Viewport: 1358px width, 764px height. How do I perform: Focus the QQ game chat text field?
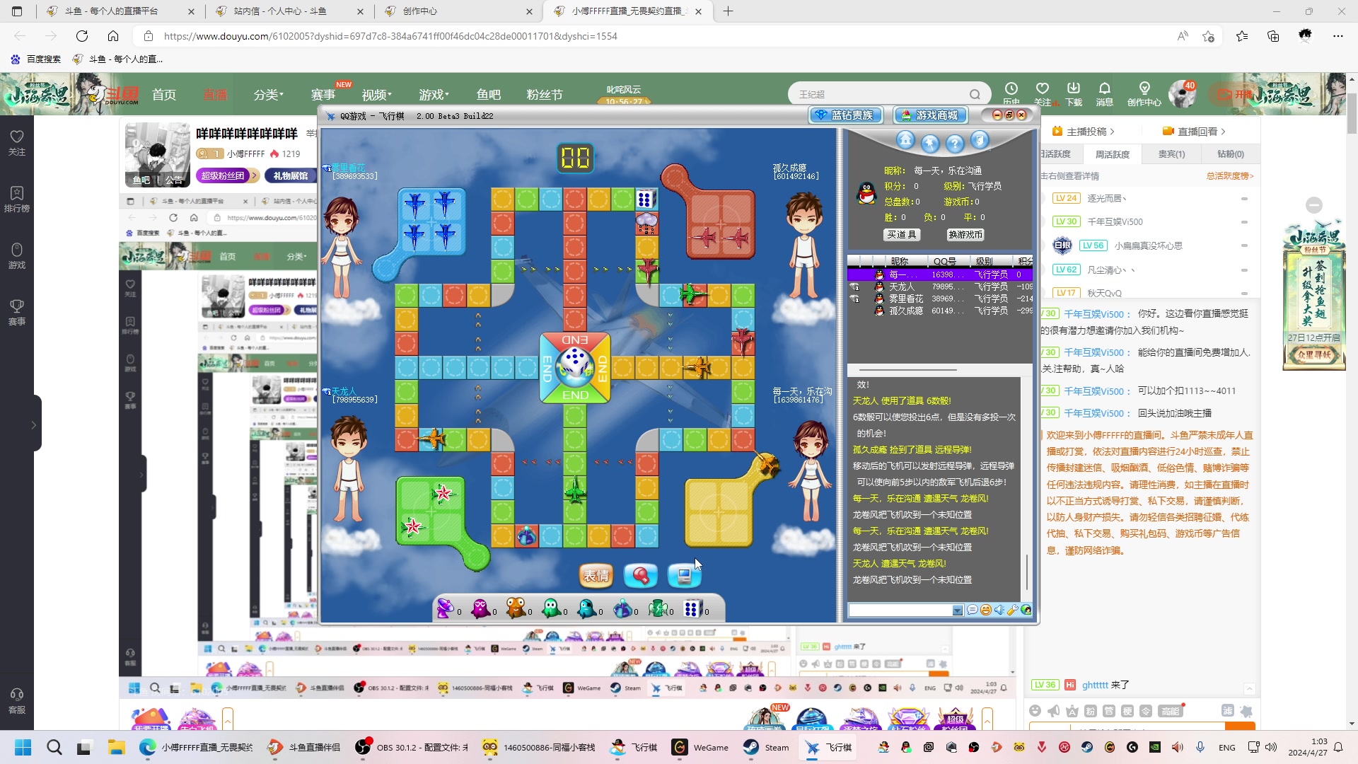(x=900, y=610)
